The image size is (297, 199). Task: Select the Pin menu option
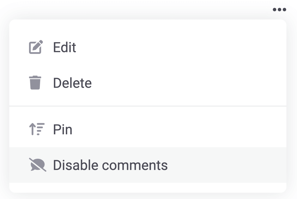coord(148,129)
